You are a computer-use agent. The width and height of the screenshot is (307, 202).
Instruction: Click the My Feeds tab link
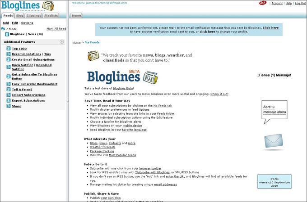(x=163, y=106)
